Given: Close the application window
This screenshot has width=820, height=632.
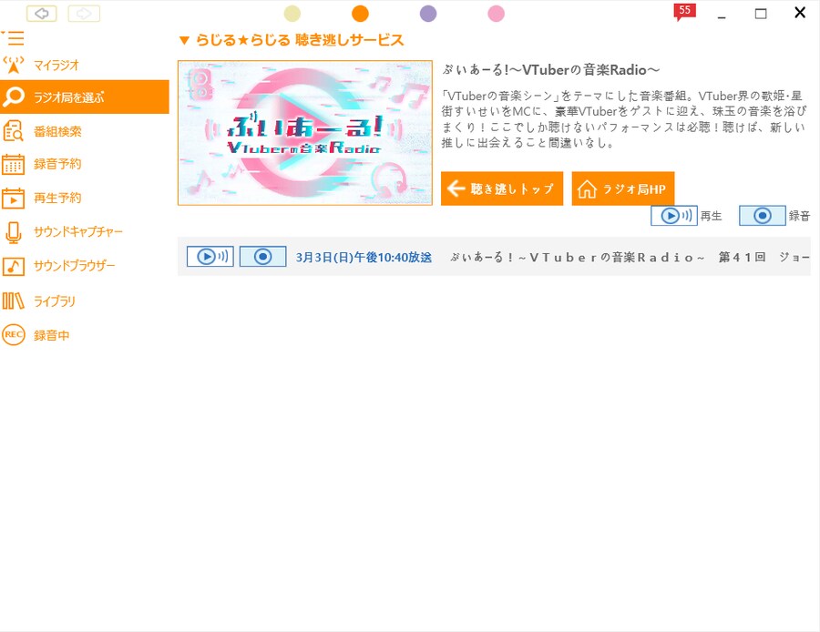Looking at the screenshot, I should pyautogui.click(x=800, y=13).
